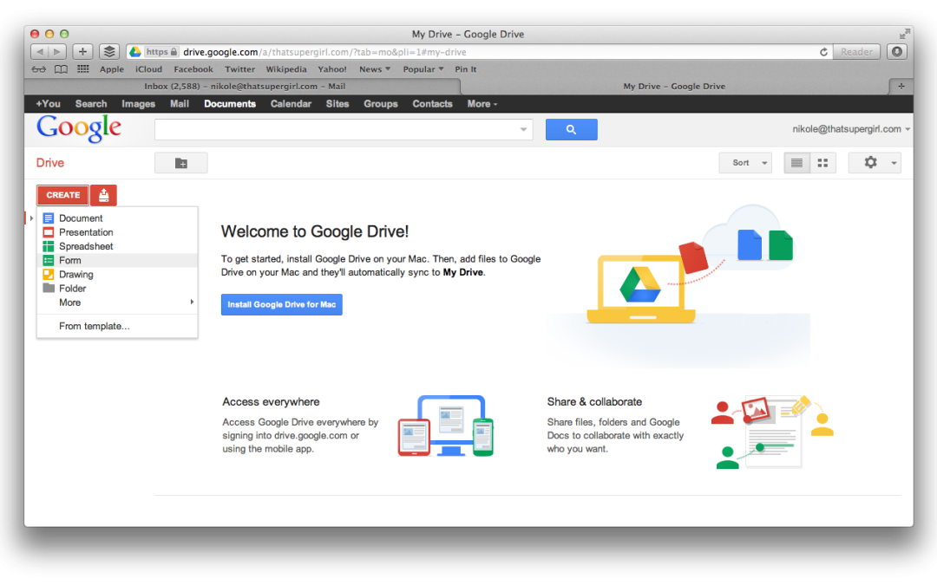Expand the sidebar triangle left of the Create menu
This screenshot has height=585, width=937.
coord(31,218)
